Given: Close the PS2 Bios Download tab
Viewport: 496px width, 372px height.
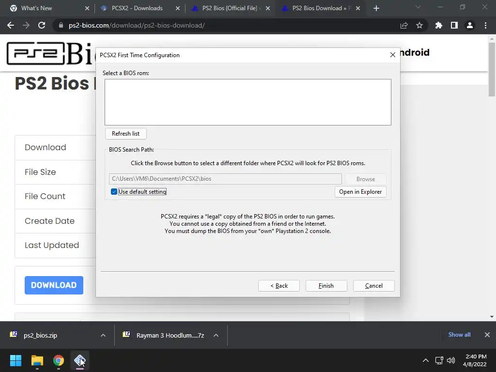Looking at the screenshot, I should click(358, 8).
